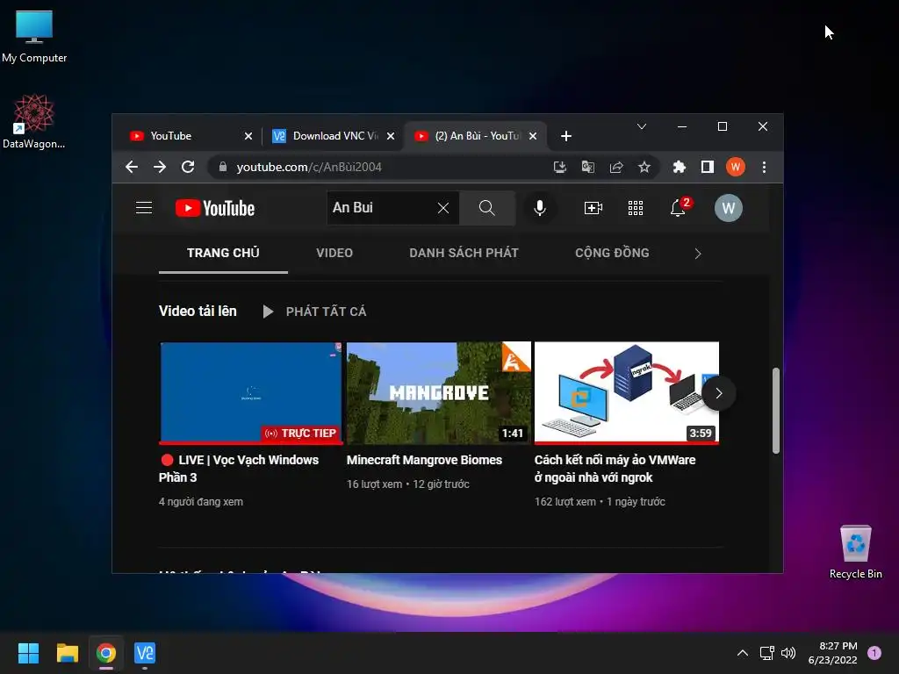Close the Download VNC Viewer tab

[391, 136]
